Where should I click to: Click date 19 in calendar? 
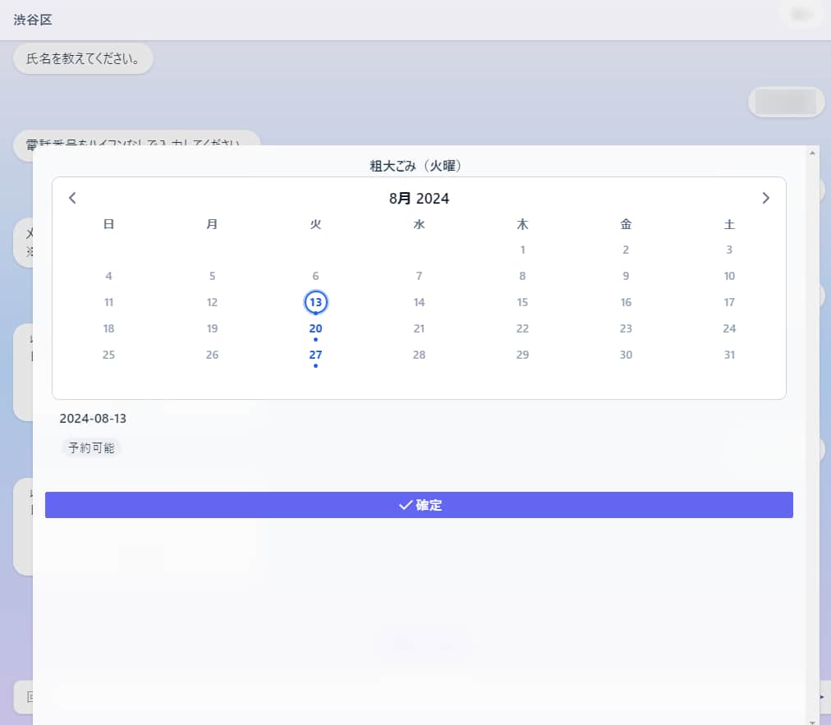pyautogui.click(x=212, y=328)
